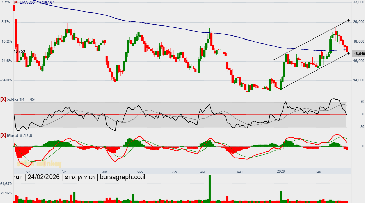Click the 24/02/2026 chart date label
Image resolution: width=365 pixels, height=203 pixels.
(x=43, y=177)
